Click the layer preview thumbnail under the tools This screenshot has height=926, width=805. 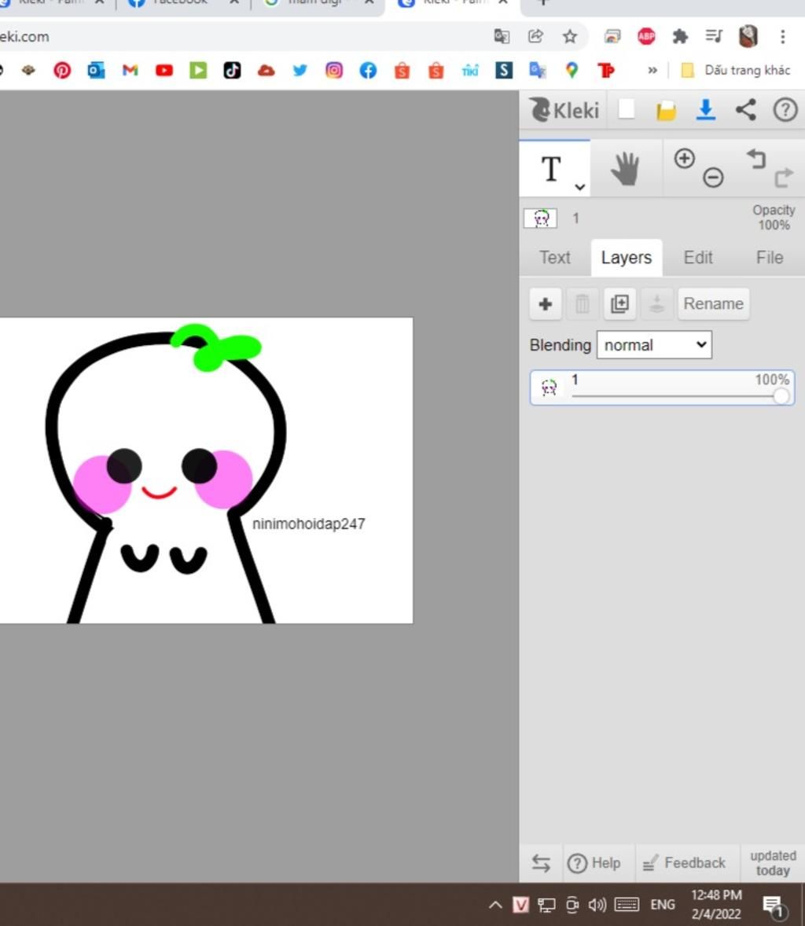pos(540,219)
